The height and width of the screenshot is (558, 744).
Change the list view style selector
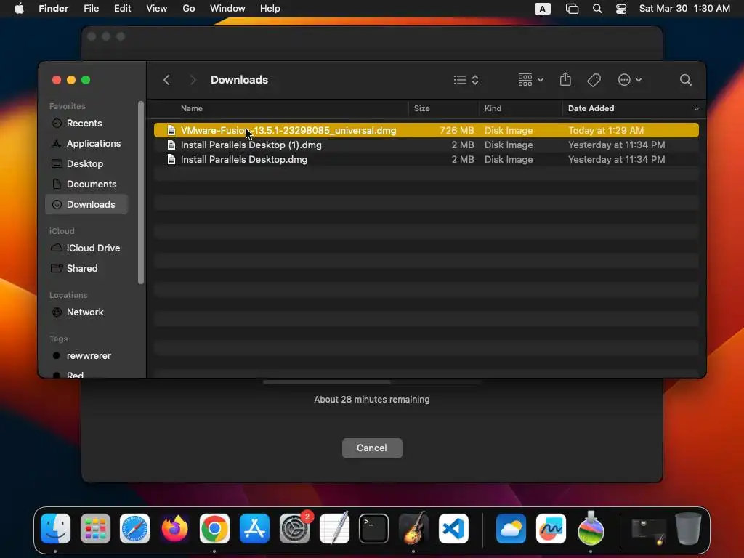(x=466, y=80)
